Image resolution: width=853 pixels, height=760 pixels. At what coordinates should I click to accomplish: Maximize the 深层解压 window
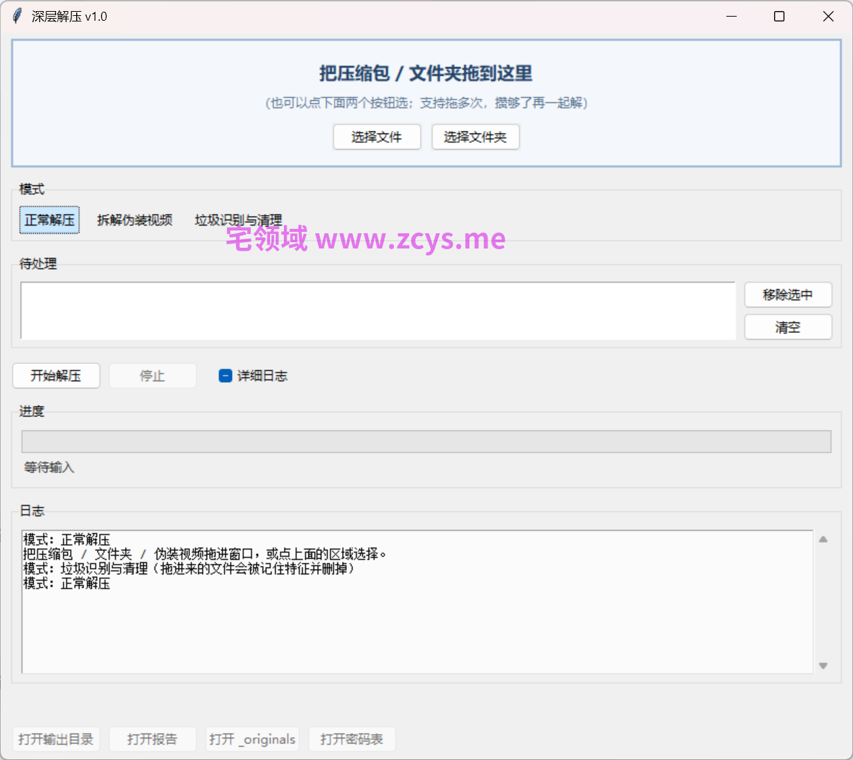click(x=780, y=17)
